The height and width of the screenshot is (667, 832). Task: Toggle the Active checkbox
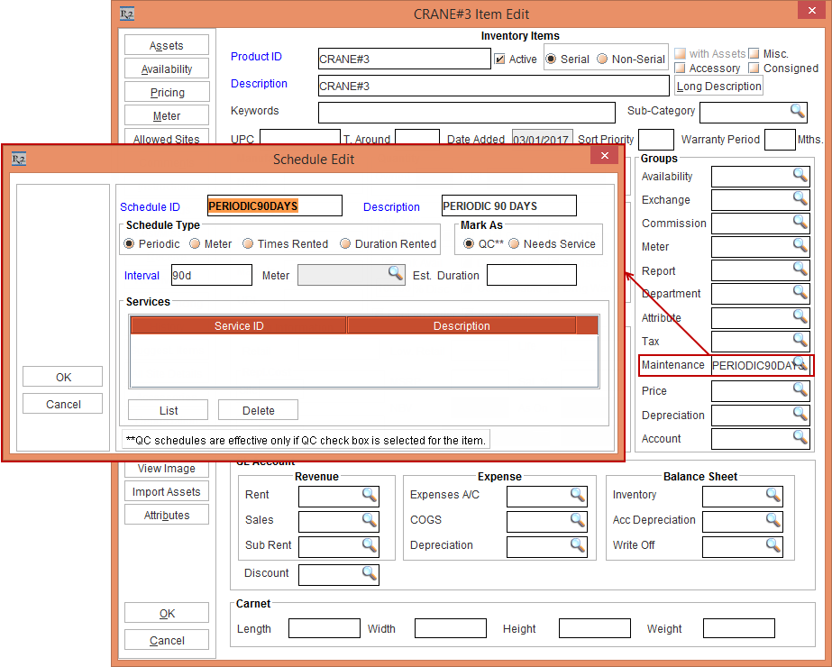click(x=500, y=59)
